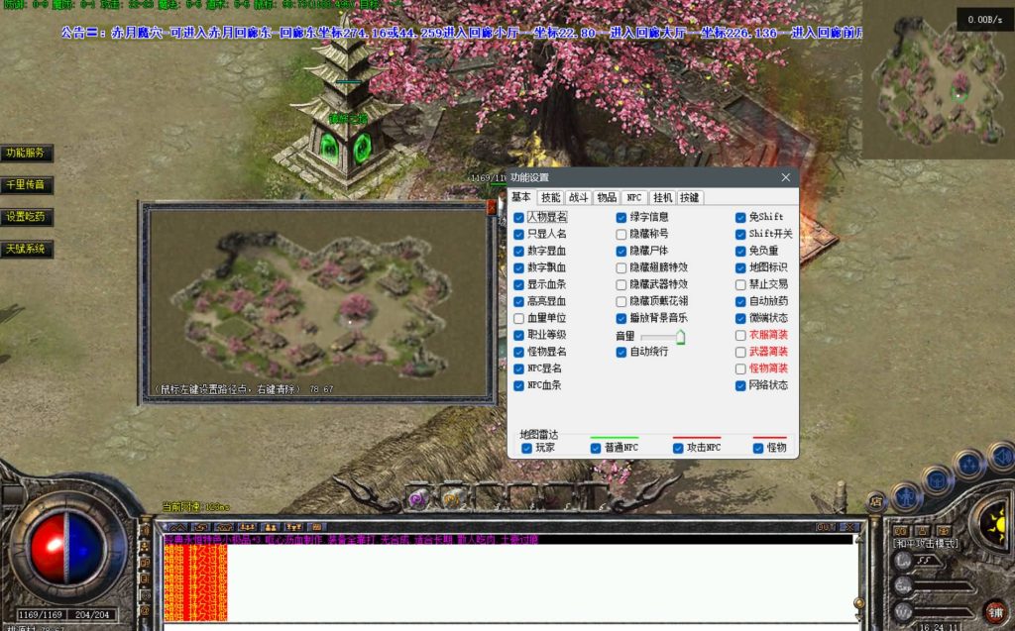Toggle 地图标识 checkbox
This screenshot has width=1015, height=631.
click(x=740, y=267)
